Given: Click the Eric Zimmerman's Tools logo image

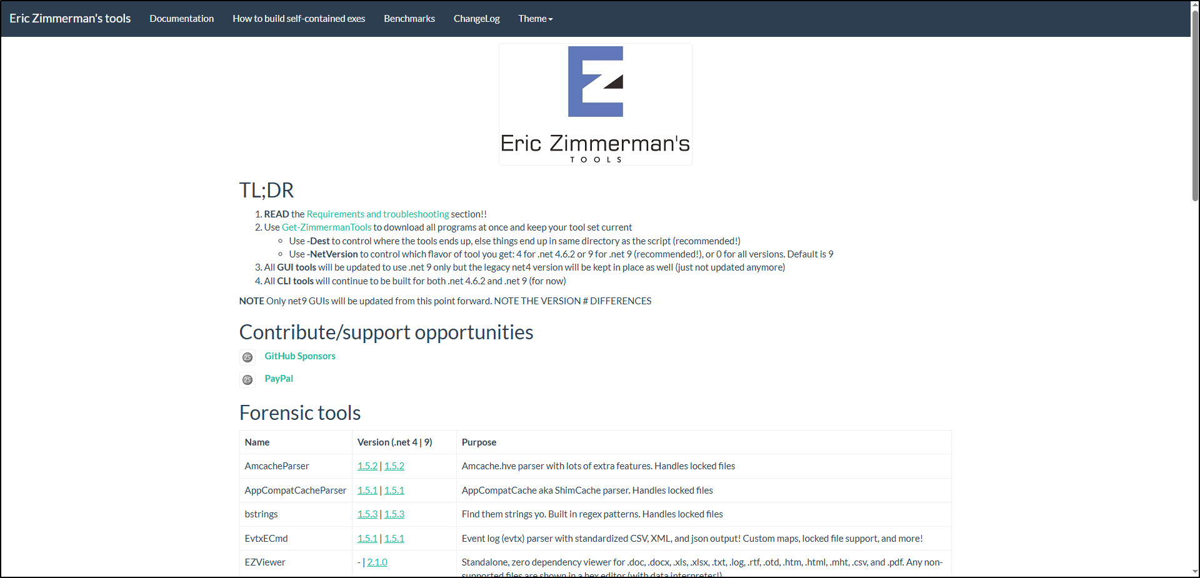Looking at the screenshot, I should [x=596, y=104].
